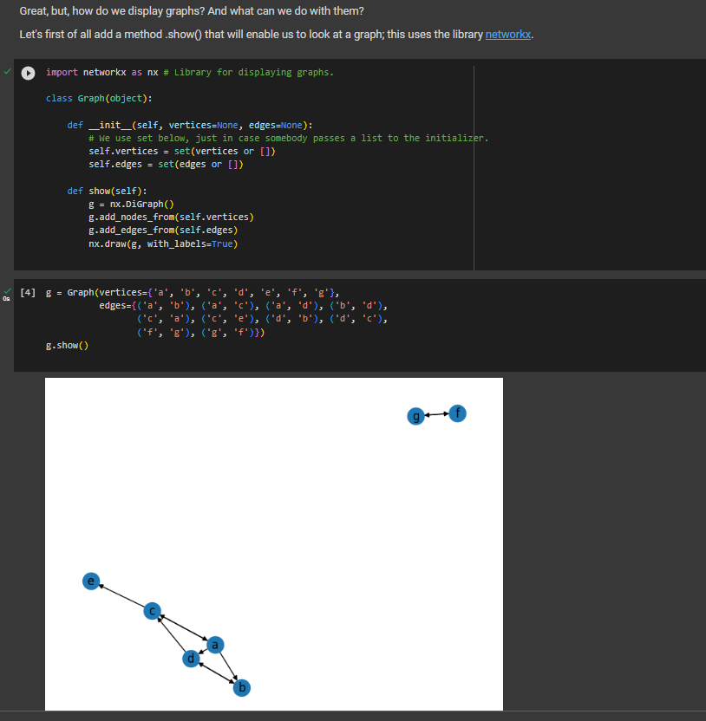This screenshot has height=721, width=706.
Task: Click the 0s execution timer indicator
Action: tap(6, 299)
